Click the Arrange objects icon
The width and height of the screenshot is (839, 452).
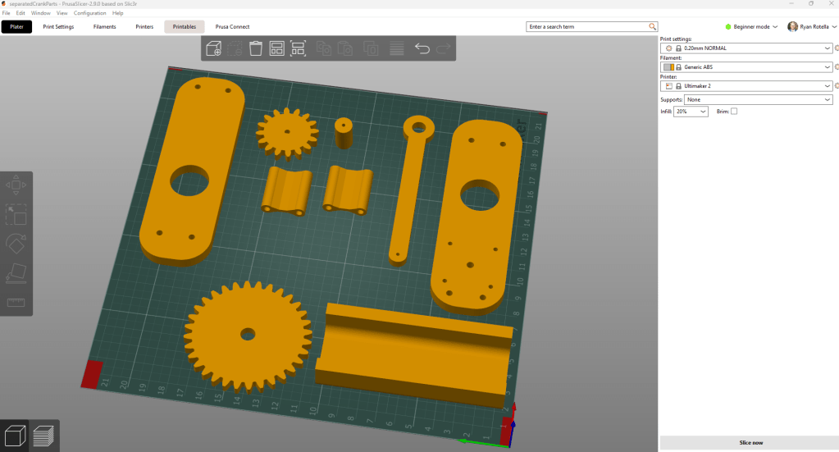pos(276,48)
